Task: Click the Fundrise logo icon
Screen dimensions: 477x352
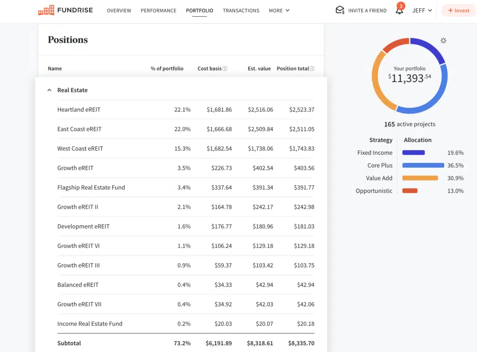Action: click(46, 10)
